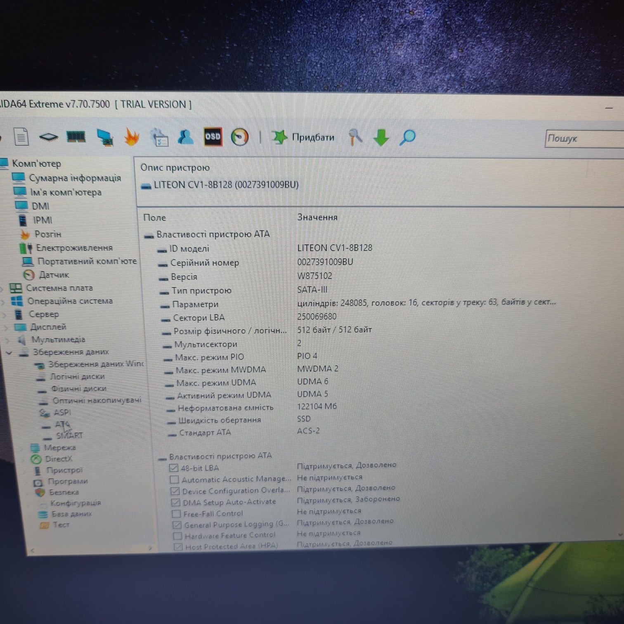Expand the Сервер tree arrow
Screen dimensions: 624x624
pos(5,315)
